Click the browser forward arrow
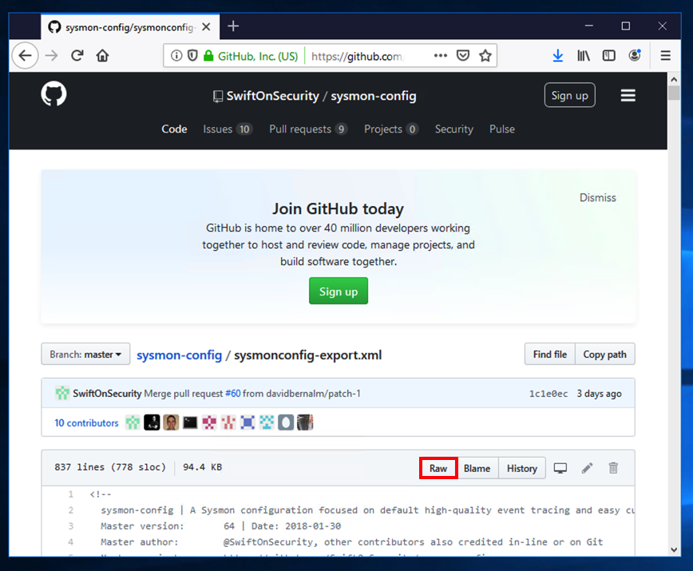Viewport: 693px width, 571px height. coord(51,56)
